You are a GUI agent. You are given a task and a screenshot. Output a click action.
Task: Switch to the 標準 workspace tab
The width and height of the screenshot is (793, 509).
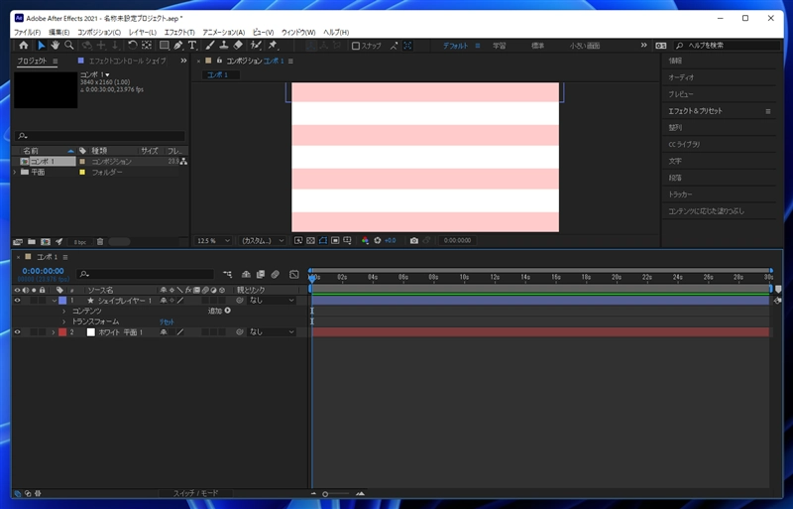point(537,46)
